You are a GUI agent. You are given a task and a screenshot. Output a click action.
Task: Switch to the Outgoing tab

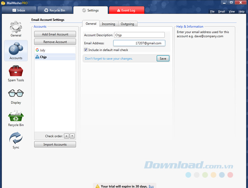click(x=127, y=24)
